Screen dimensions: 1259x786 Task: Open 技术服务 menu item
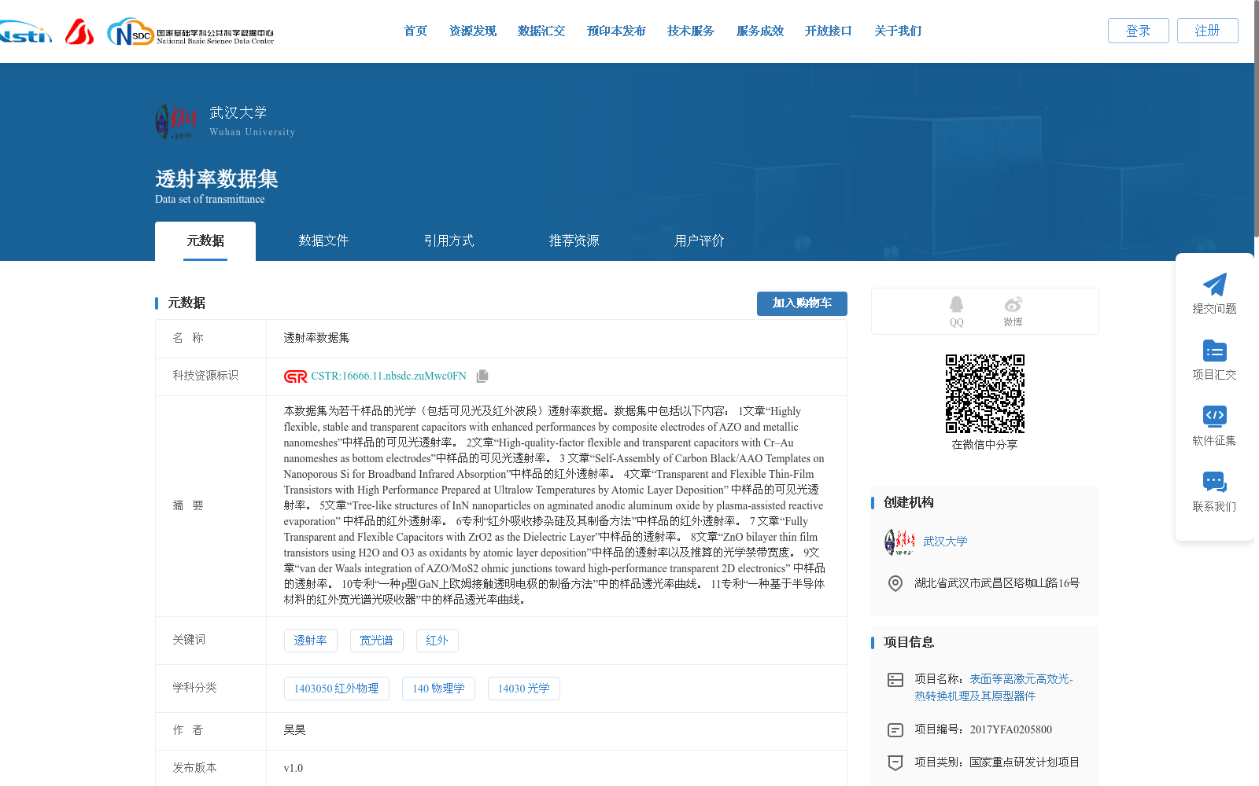pos(691,31)
